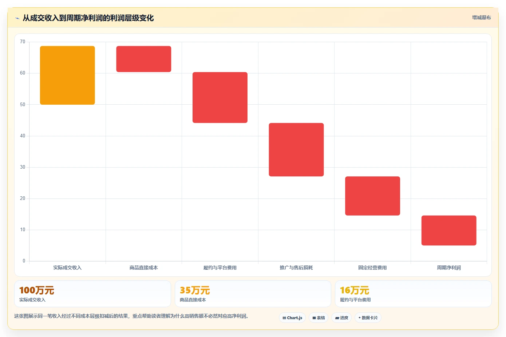Open the 35万元 商品直接成本 card
Viewport: 506px width, 337px height.
[253, 294]
